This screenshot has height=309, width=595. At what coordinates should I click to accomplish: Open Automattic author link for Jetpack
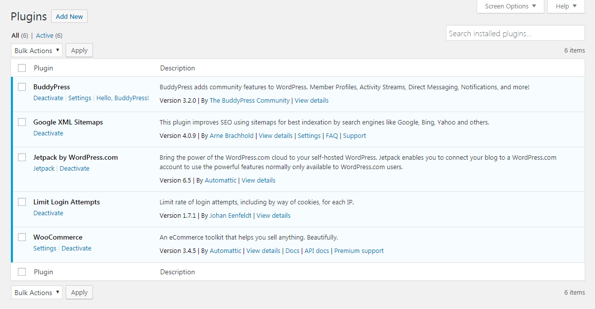[221, 180]
